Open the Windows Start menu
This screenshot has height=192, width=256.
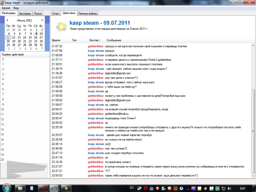click(x=6, y=188)
